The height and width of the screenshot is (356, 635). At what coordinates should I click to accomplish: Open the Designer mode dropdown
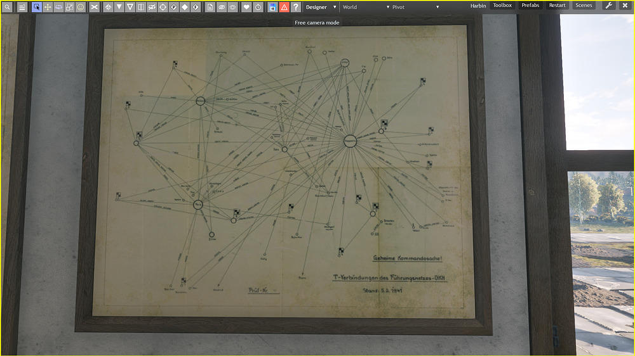(x=321, y=7)
